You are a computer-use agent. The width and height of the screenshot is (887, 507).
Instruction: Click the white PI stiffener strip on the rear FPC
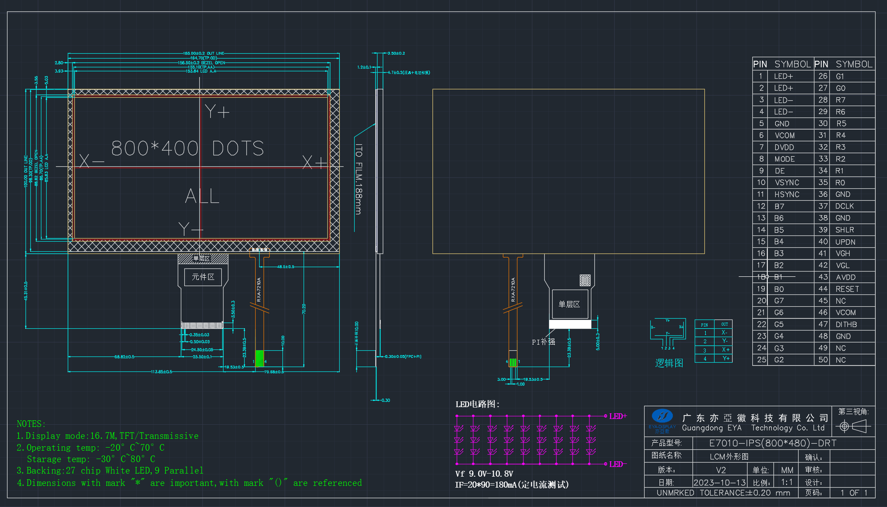click(570, 324)
